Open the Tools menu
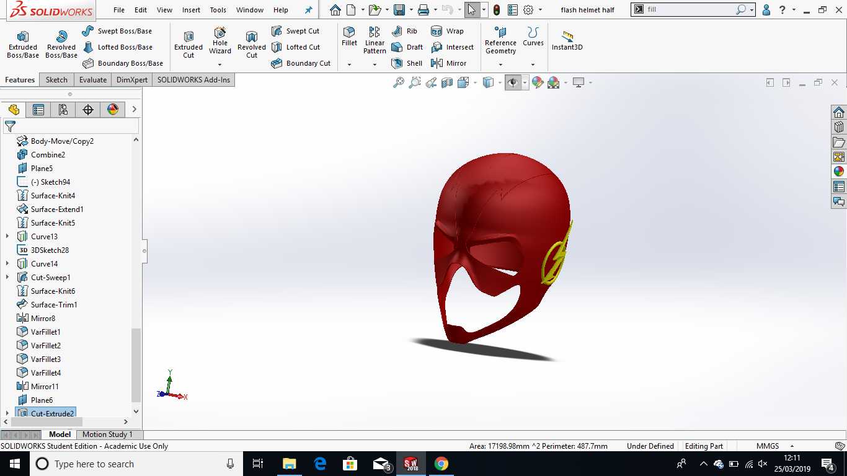Screen dimensions: 847x476 click(x=218, y=10)
